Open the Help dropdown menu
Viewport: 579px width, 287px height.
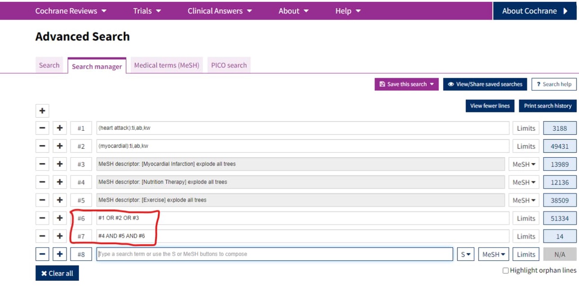click(x=348, y=11)
